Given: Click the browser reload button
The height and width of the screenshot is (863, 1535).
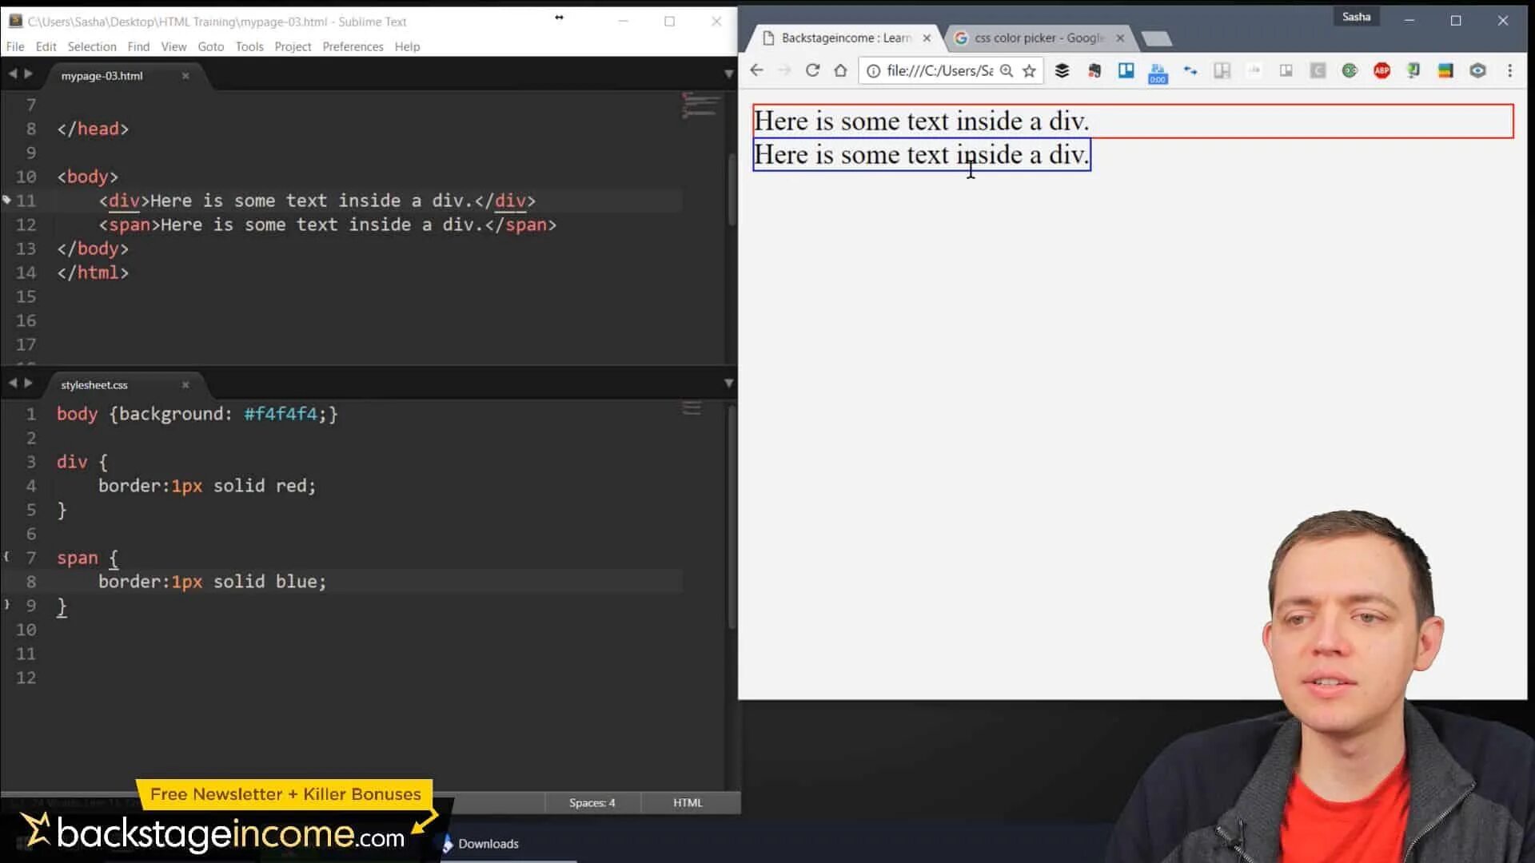Looking at the screenshot, I should [x=812, y=70].
